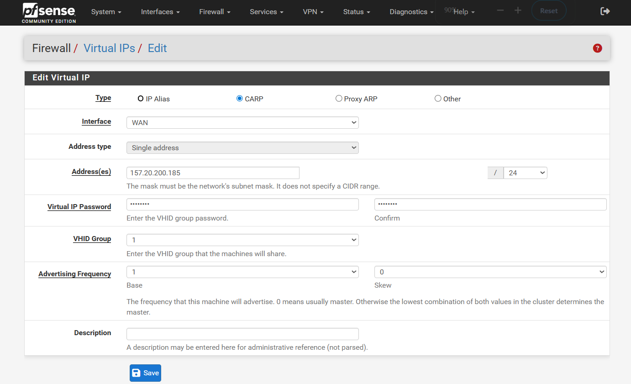Click the logout arrow icon
Viewport: 631px width, 384px height.
click(x=605, y=11)
